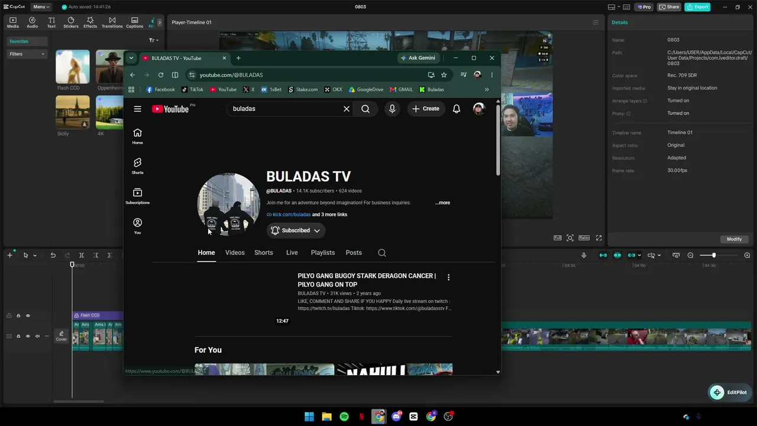The width and height of the screenshot is (757, 426).
Task: Toggle Chrome side panel button
Action: (175, 75)
